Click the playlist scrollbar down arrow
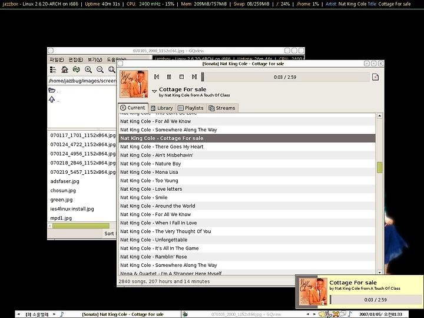The height and width of the screenshot is (318, 424). 379,272
